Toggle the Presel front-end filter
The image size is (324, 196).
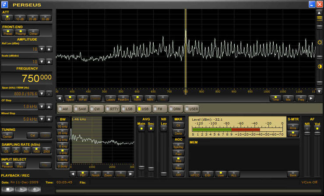(8, 32)
